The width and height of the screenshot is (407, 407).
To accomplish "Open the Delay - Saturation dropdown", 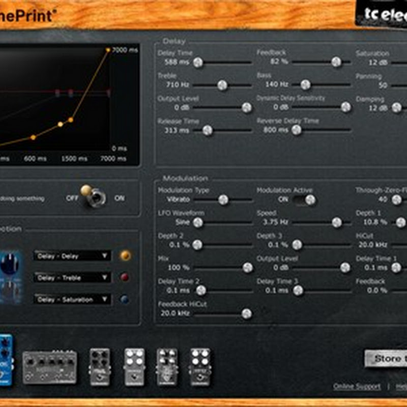I will 72,300.
